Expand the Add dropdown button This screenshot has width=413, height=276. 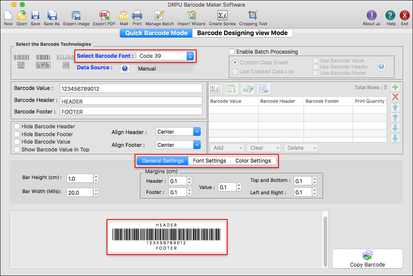tap(227, 148)
